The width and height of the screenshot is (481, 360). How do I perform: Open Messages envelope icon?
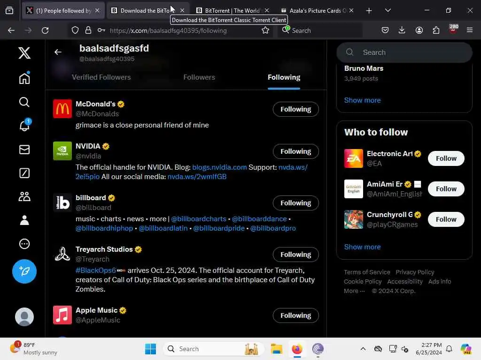[24, 150]
